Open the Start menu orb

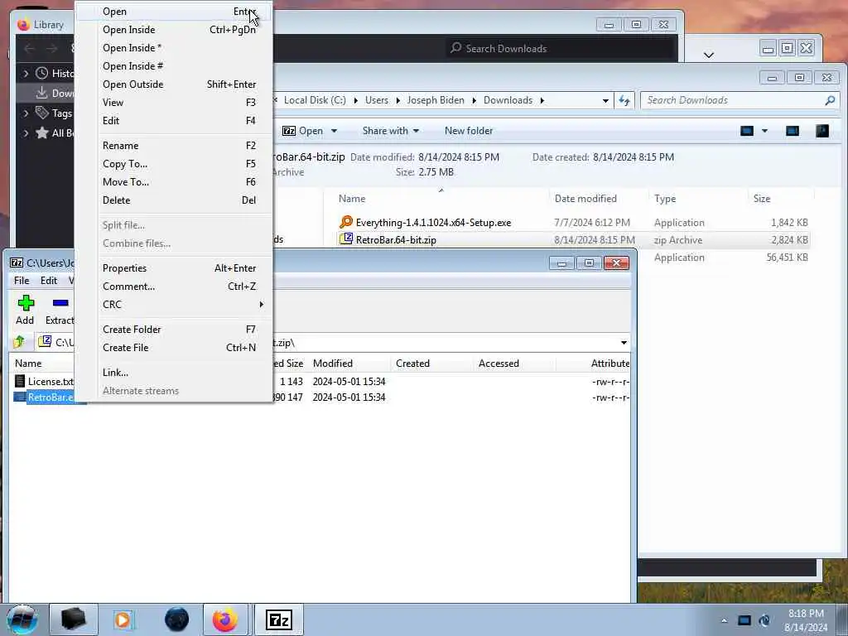pos(22,619)
